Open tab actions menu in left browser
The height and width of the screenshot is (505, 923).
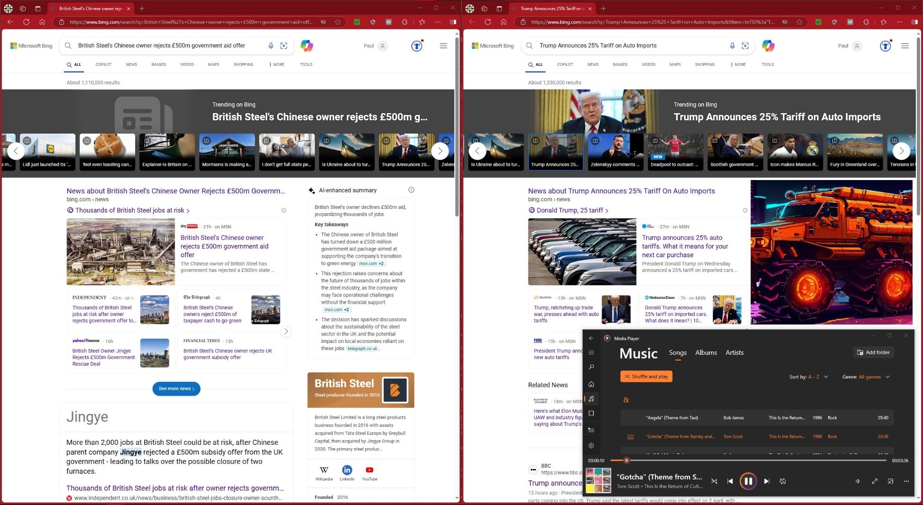pyautogui.click(x=37, y=9)
